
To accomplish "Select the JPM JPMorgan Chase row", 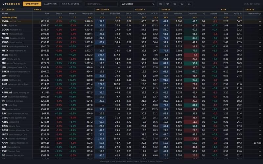I will [x=131, y=68].
